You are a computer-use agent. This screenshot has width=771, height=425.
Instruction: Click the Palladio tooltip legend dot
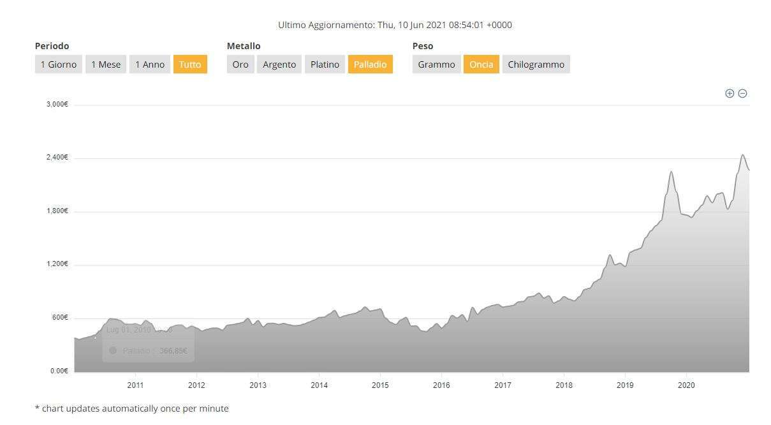(x=113, y=350)
